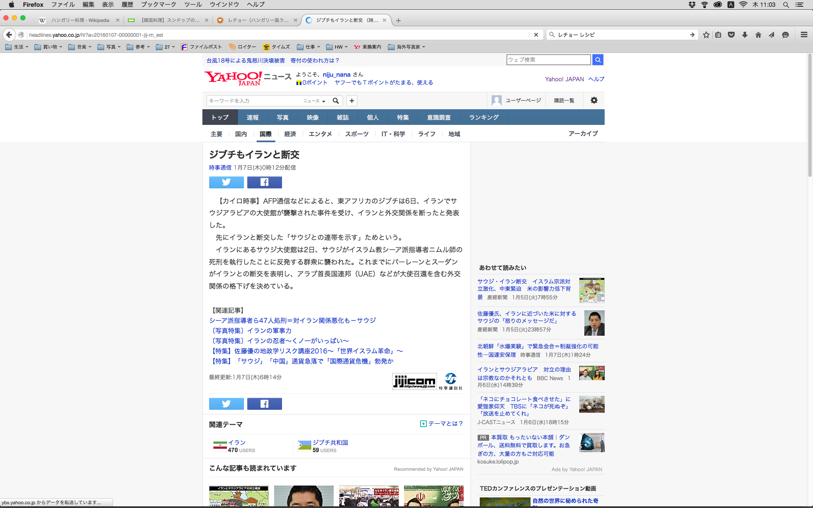Expand the ニュース search category dropdown
813x508 pixels.
coord(314,101)
